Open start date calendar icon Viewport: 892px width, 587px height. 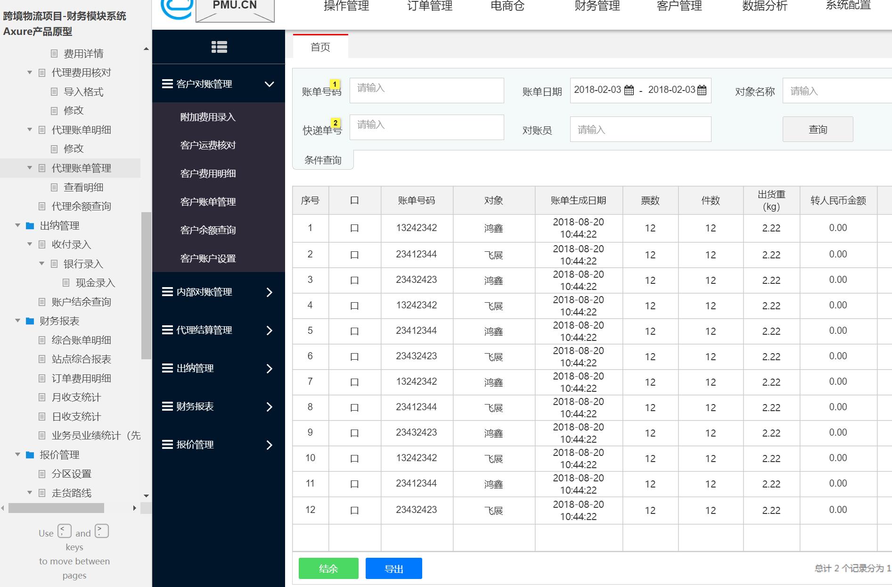point(629,90)
